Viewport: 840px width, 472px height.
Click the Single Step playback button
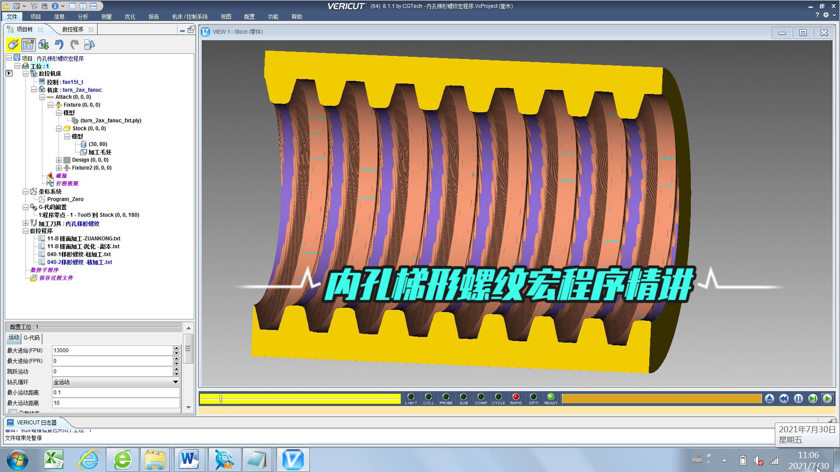[812, 399]
